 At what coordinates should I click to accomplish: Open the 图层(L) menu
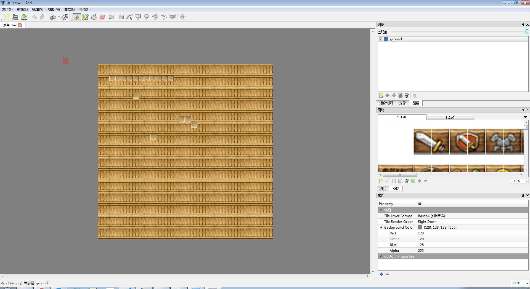(69, 9)
